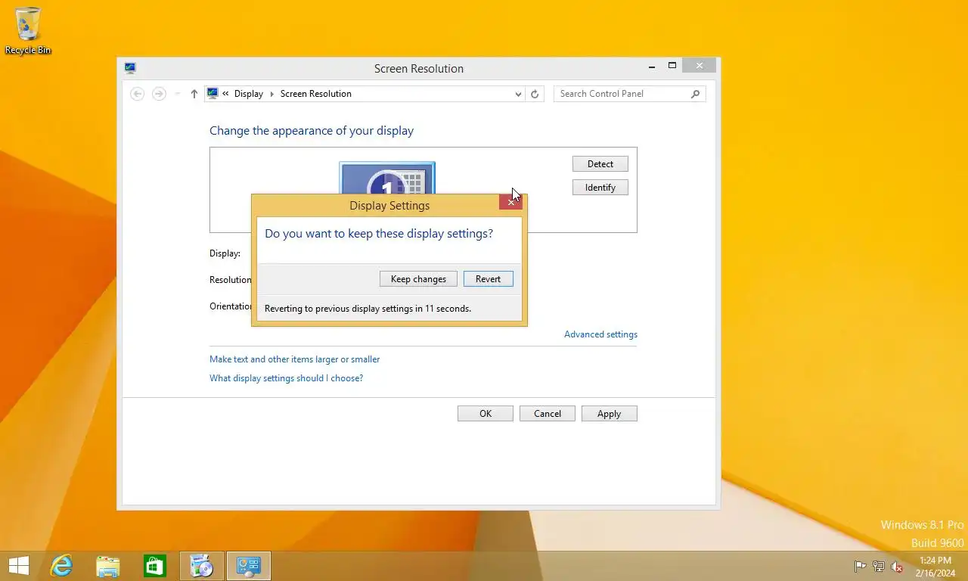Screen dimensions: 968x581
Task: Open File Explorer from the taskbar
Action: (x=108, y=566)
